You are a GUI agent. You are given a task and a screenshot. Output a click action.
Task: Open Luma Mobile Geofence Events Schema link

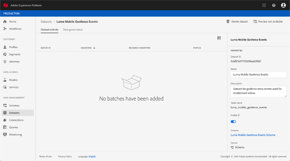(253, 135)
